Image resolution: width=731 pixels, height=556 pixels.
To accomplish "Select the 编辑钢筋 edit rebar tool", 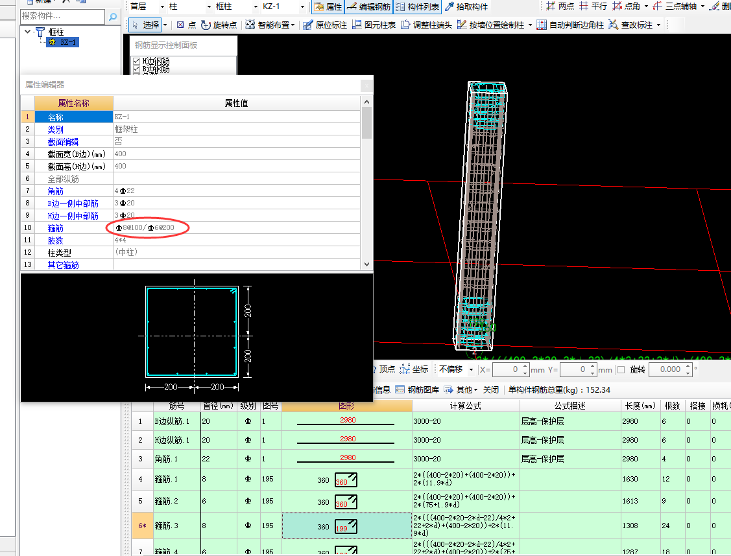I will point(368,6).
